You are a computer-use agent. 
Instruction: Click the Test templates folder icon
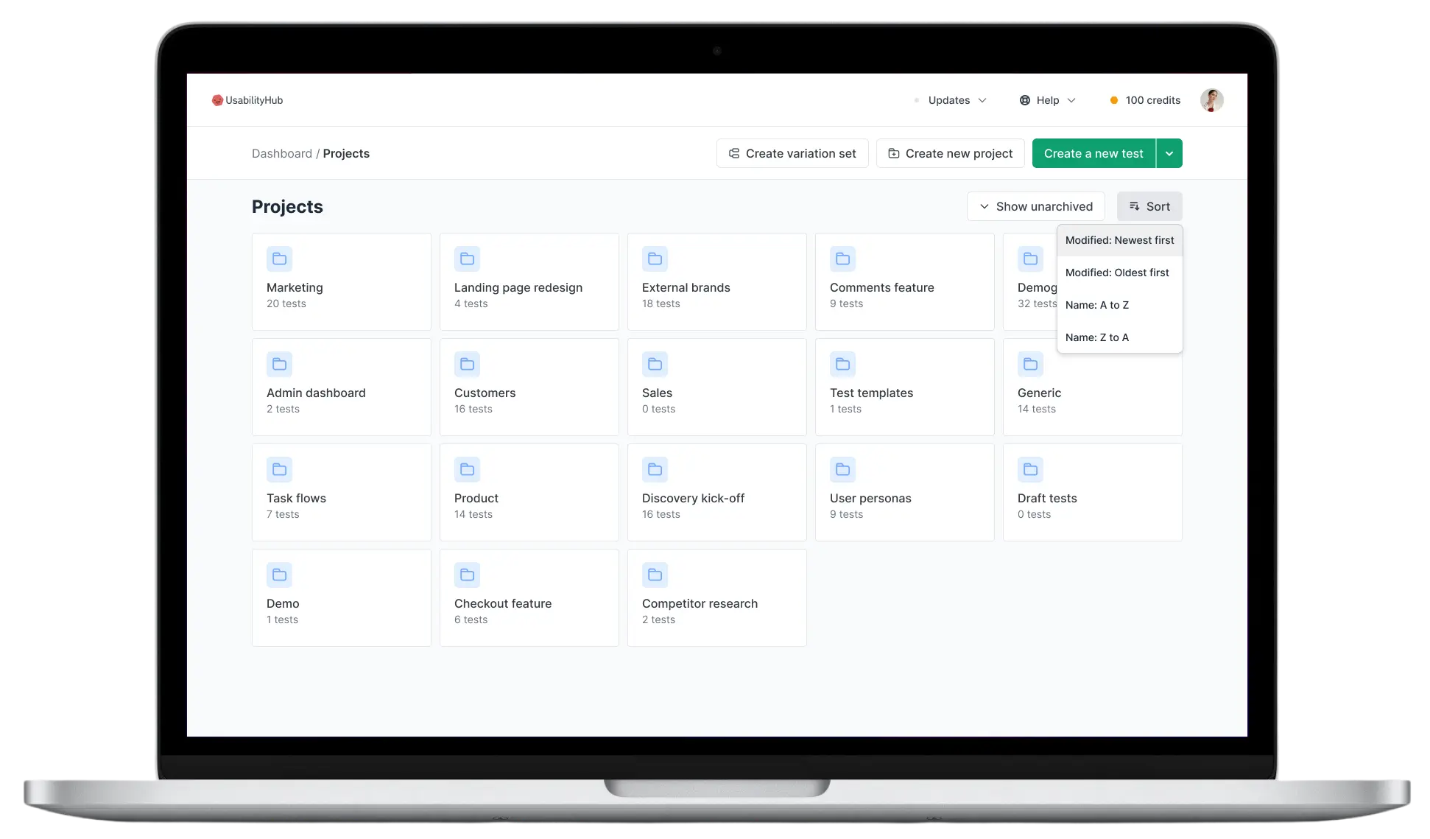(842, 364)
